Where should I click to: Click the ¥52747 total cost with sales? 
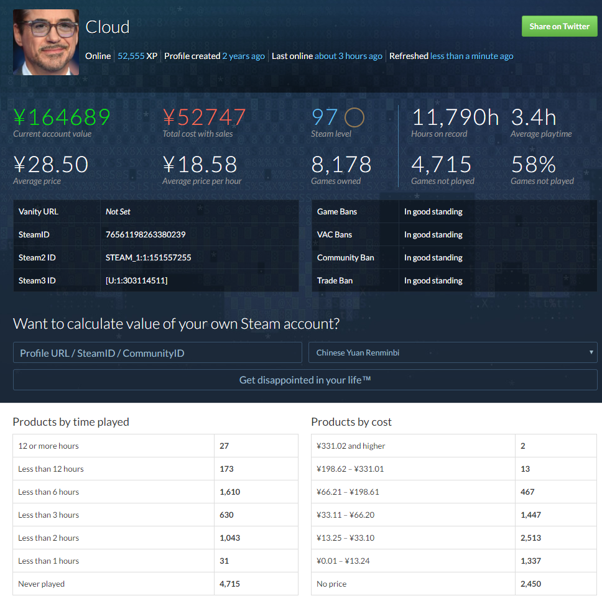click(x=204, y=117)
